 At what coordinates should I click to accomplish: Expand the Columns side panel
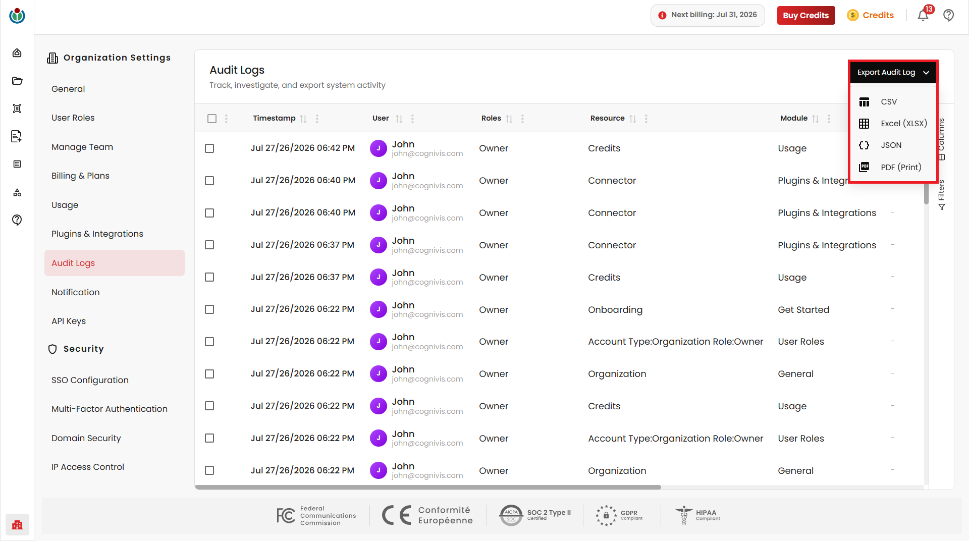pos(942,139)
